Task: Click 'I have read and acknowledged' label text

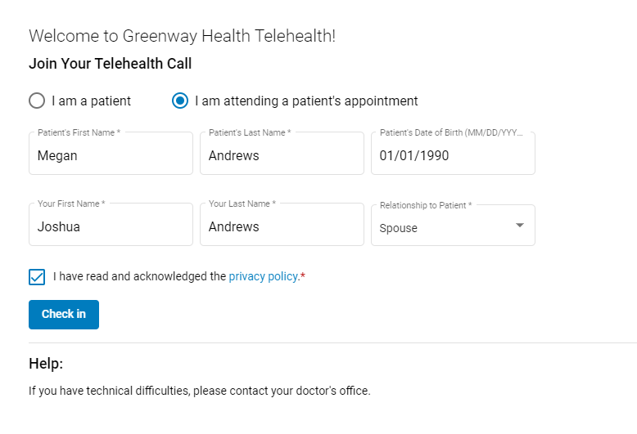Action: [x=139, y=276]
